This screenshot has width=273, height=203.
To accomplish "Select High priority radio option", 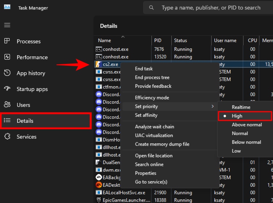I will pos(237,116).
